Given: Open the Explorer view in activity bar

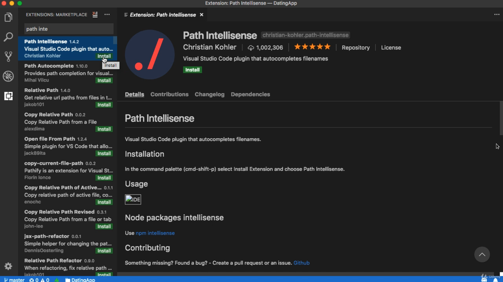Looking at the screenshot, I should click(9, 18).
